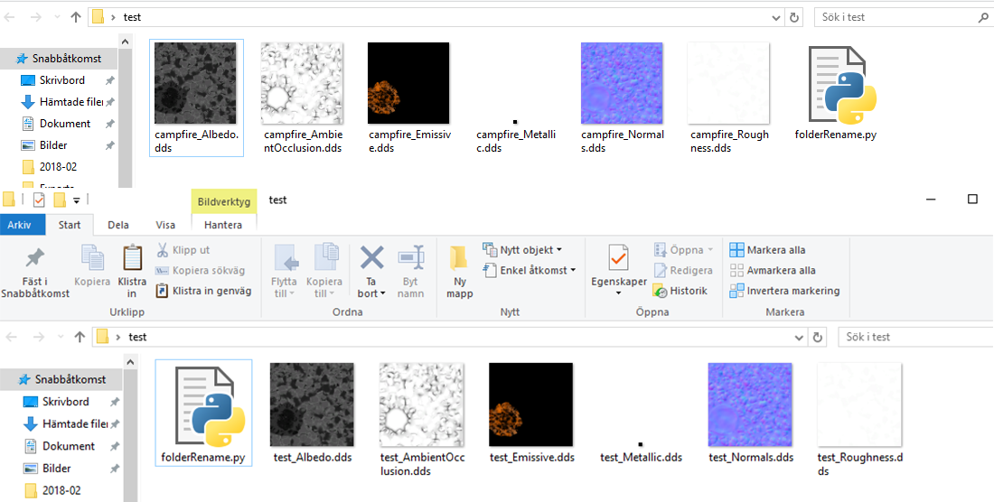Click the 'Ny mapp' folder icon

point(459,258)
